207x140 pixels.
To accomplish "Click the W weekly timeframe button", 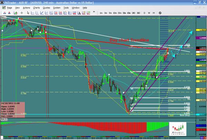I will click(x=149, y=13).
